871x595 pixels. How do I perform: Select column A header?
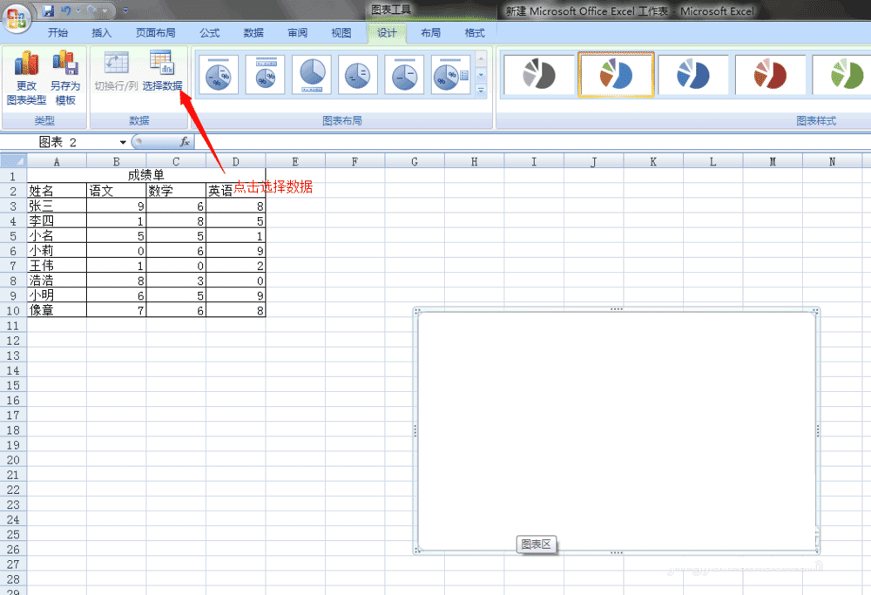point(57,162)
